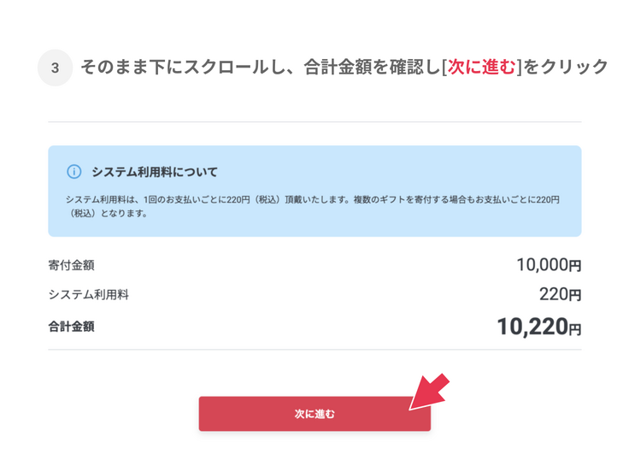Click the 円 symbol after 10,220

tap(575, 328)
